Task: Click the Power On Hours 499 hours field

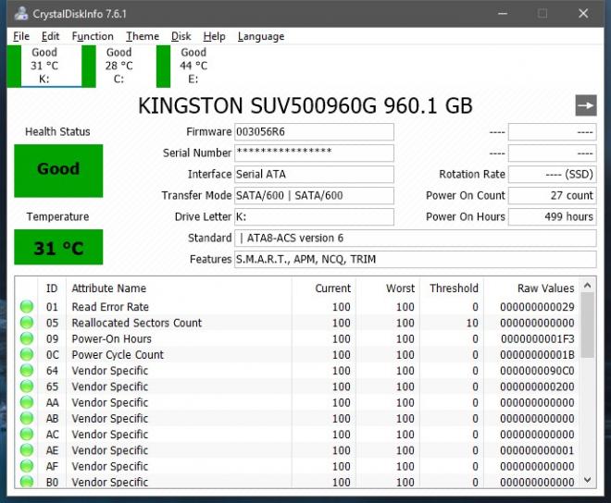Action: click(x=552, y=217)
